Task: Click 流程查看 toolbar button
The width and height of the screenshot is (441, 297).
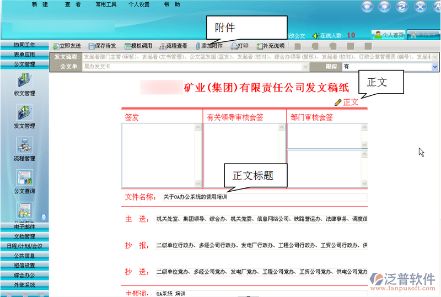Action: coord(174,46)
